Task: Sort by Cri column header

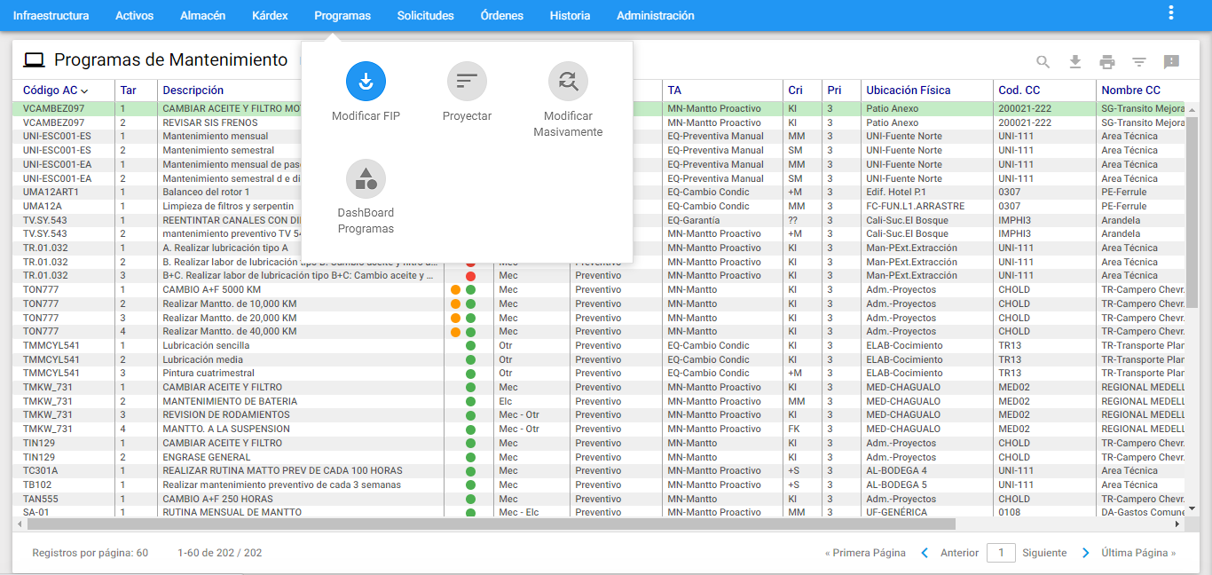Action: 795,91
